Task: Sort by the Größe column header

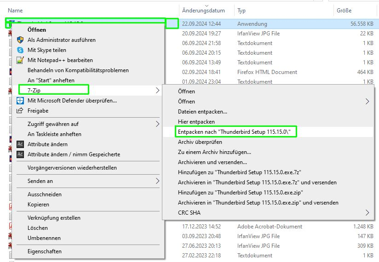Action: pyautogui.click(x=344, y=11)
